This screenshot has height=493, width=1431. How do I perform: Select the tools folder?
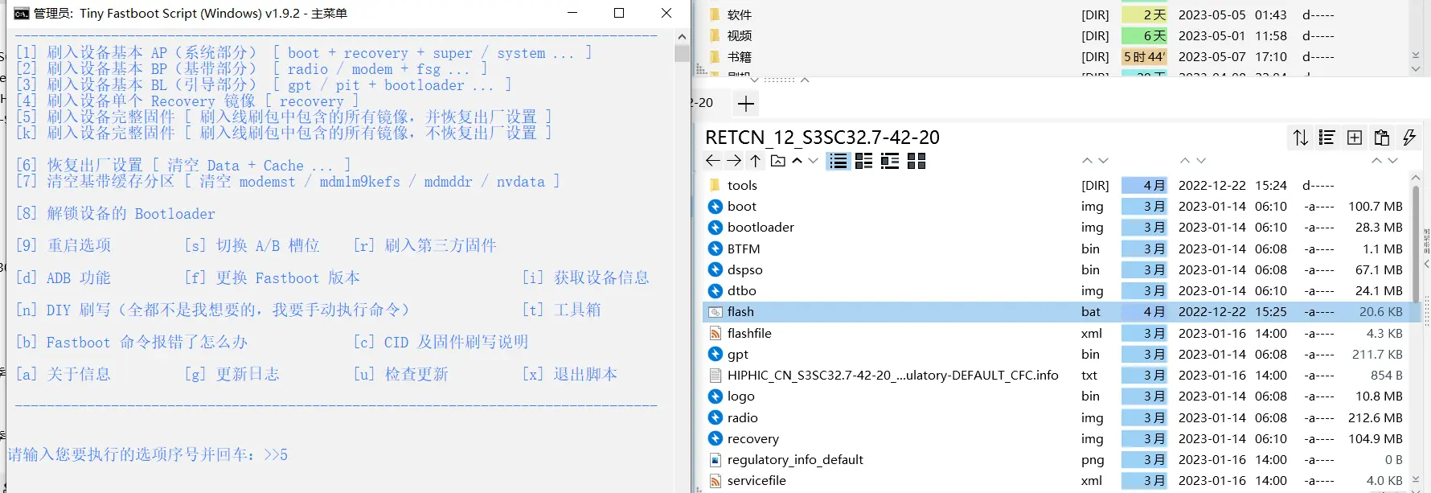click(x=742, y=186)
